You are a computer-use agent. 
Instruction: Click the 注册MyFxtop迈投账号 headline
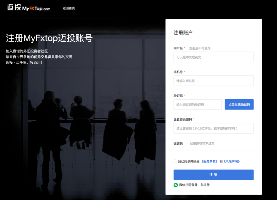[49, 38]
